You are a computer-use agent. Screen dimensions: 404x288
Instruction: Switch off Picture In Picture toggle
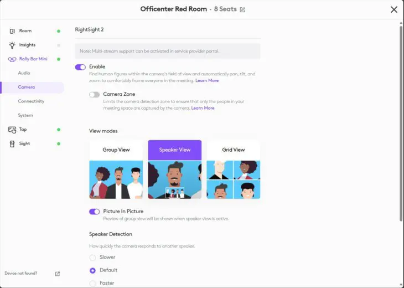tap(95, 212)
